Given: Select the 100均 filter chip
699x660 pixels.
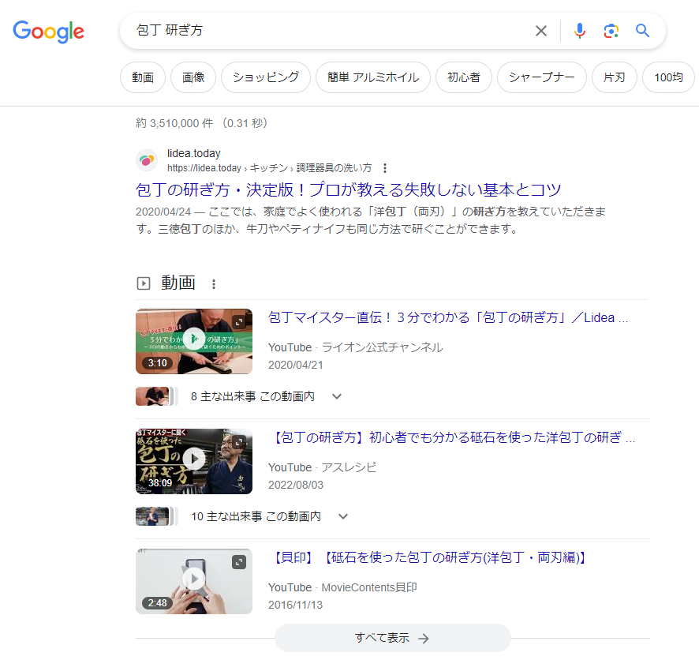Looking at the screenshot, I should click(x=668, y=77).
